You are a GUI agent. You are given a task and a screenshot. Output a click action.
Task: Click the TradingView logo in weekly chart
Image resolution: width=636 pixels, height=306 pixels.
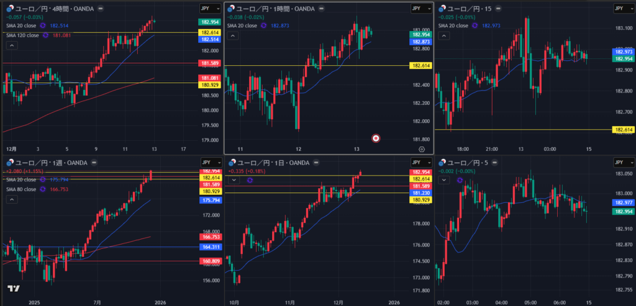pos(12,289)
